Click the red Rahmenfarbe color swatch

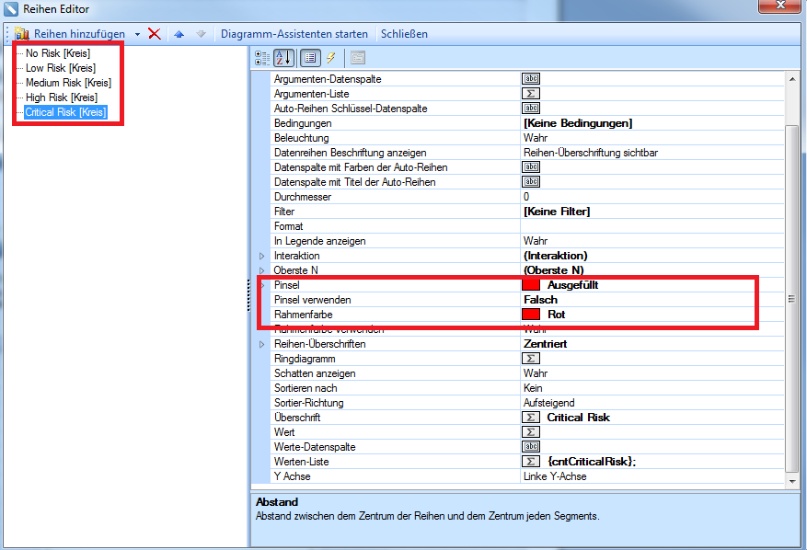tap(531, 315)
